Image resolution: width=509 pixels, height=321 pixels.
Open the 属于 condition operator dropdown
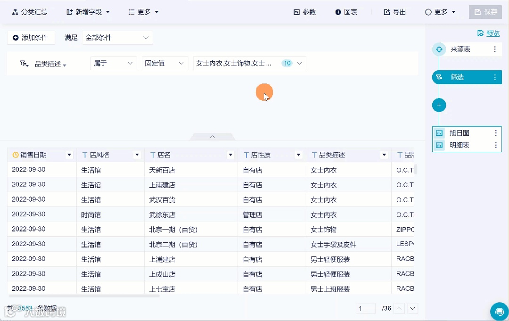[113, 63]
